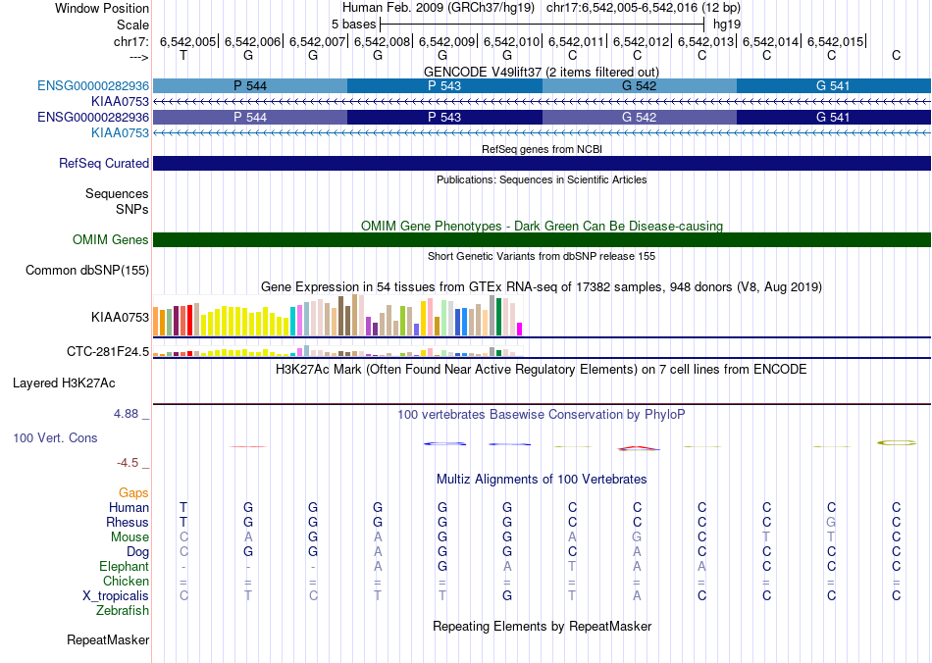Select the X_tropicalis species row label
This screenshot has height=663, width=932.
(116, 596)
